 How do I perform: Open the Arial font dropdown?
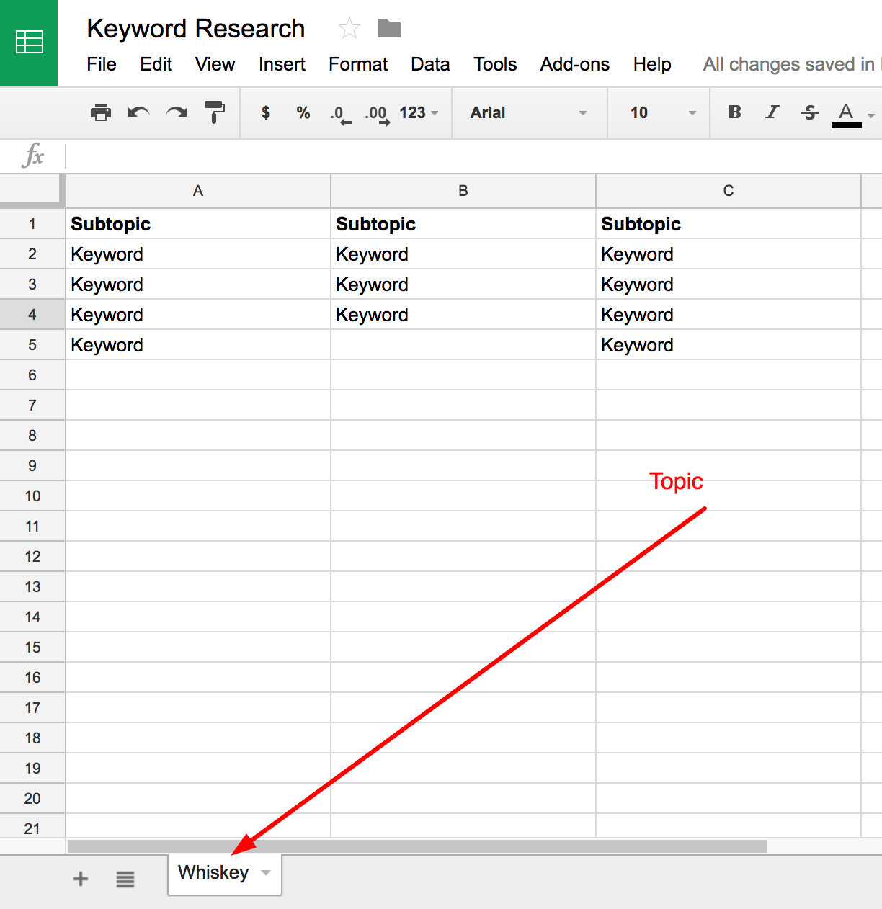pos(528,112)
